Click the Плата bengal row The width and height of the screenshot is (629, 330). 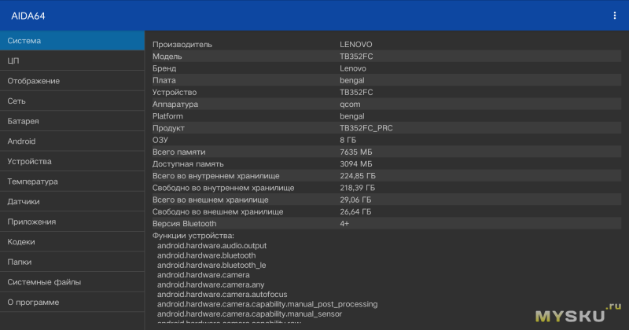(386, 80)
